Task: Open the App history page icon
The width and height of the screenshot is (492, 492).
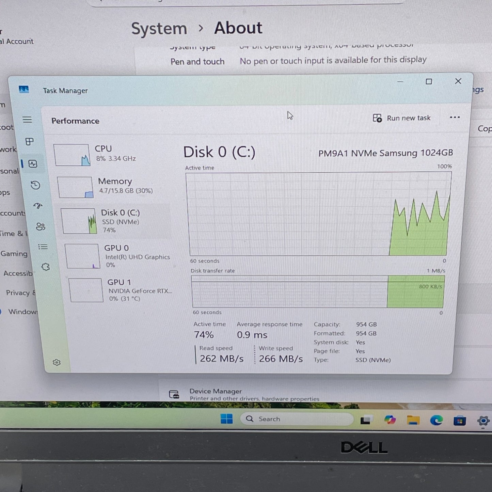Action: click(x=35, y=185)
